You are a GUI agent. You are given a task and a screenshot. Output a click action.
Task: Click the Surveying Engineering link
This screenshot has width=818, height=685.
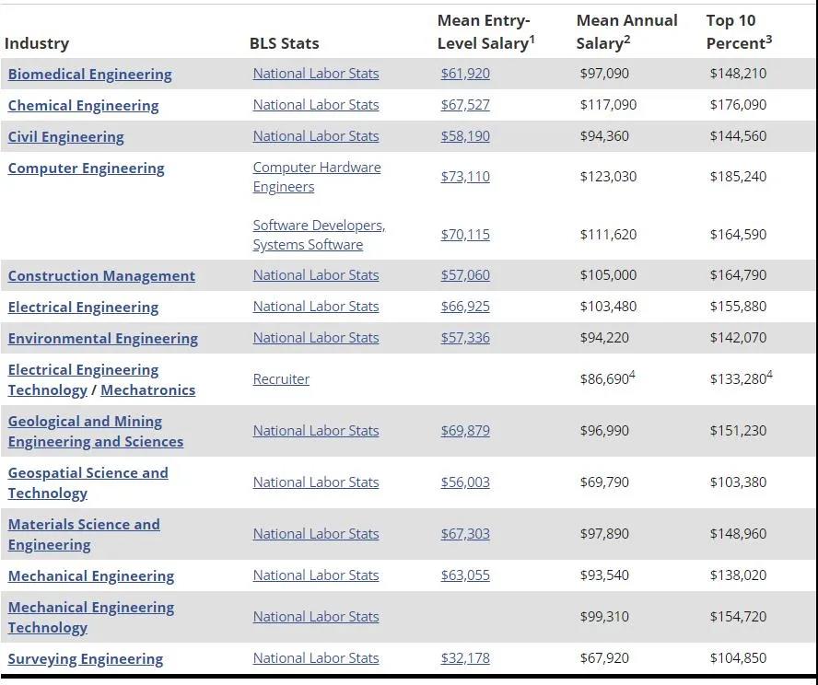pos(86,658)
